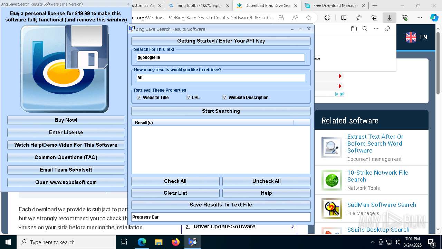
Task: Click the Progress Bar field
Action: pos(221,217)
